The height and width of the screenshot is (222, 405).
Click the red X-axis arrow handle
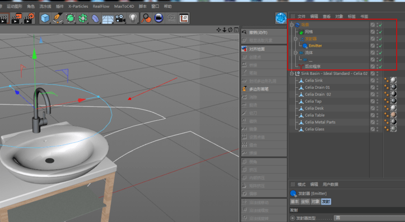click(82, 100)
